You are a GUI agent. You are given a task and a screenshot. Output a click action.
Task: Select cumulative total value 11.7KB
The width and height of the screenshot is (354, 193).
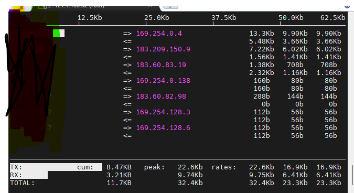[x=119, y=183]
